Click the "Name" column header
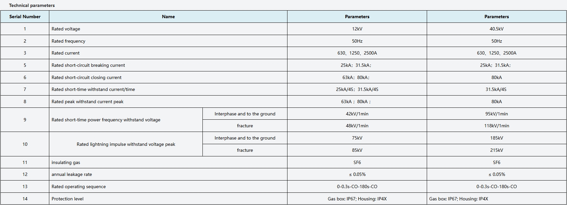This screenshot has height=205, width=567. point(168,17)
